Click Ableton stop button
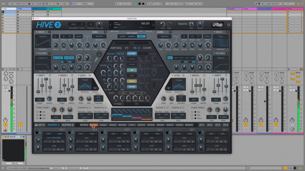The height and width of the screenshot is (171, 305). tap(139, 4)
